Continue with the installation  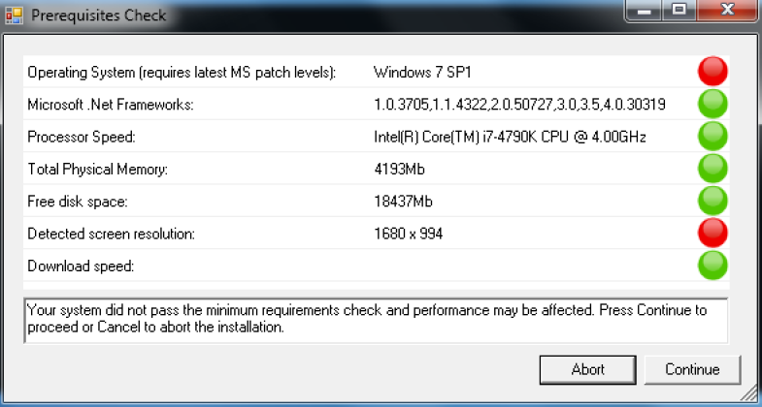[x=692, y=369]
